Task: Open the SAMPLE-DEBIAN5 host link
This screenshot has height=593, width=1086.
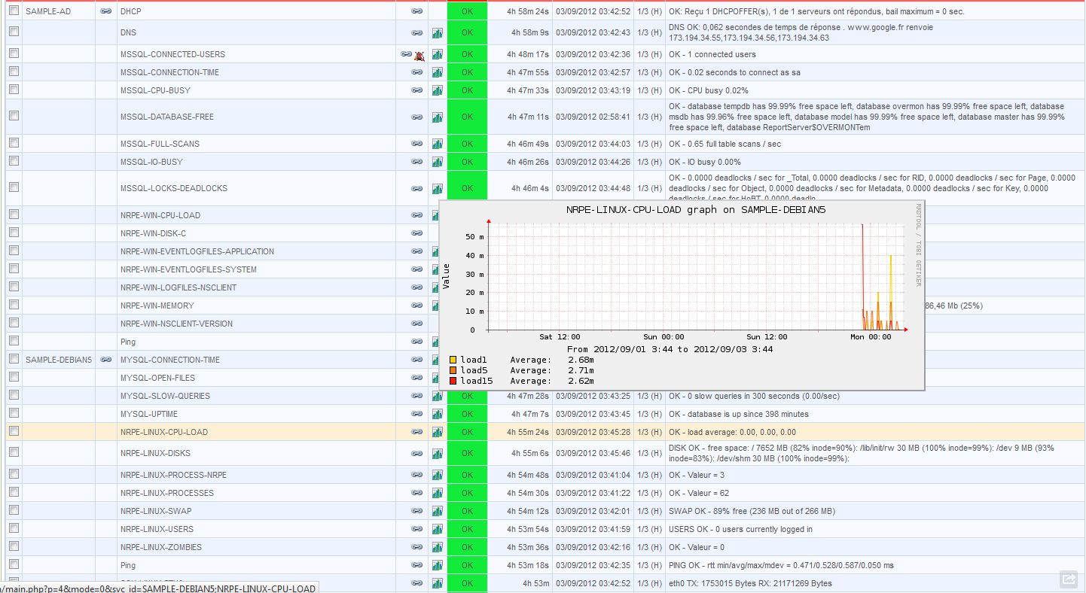Action: (59, 360)
